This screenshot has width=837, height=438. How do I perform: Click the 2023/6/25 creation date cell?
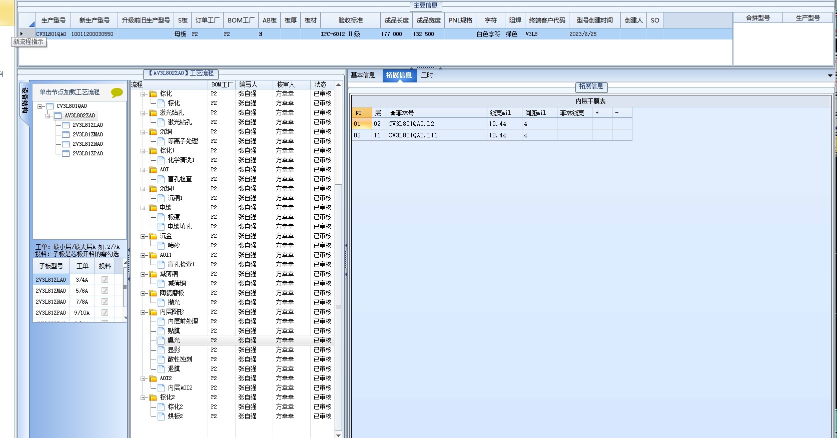coord(594,34)
